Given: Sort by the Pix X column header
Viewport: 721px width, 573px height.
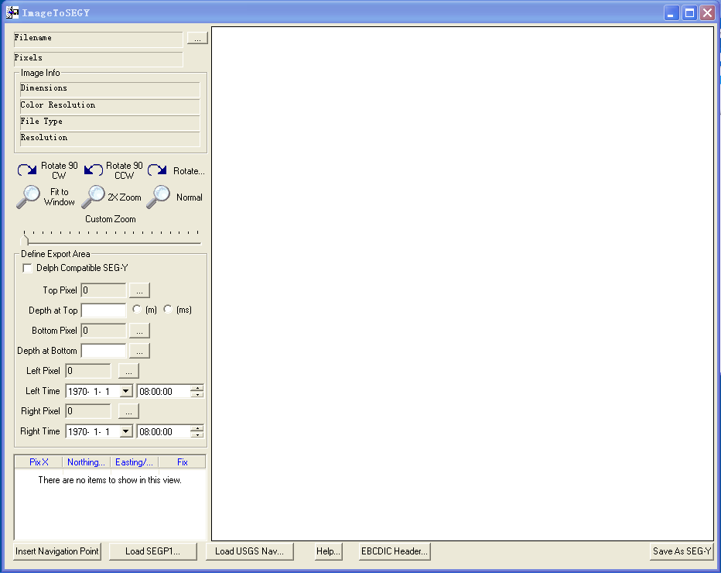Looking at the screenshot, I should [39, 462].
